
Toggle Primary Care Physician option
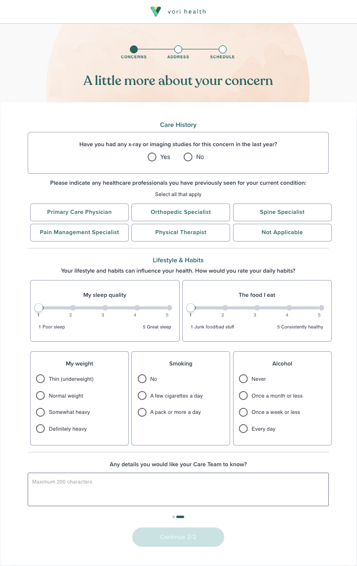(79, 212)
